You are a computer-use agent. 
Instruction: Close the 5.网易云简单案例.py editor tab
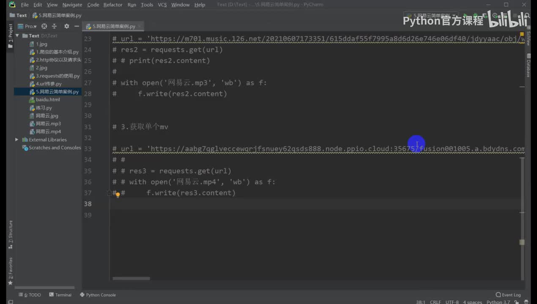(x=139, y=26)
